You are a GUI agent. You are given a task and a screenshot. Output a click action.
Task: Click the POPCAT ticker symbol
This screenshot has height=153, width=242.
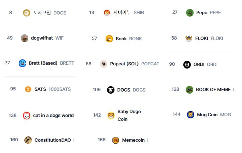click(150, 64)
